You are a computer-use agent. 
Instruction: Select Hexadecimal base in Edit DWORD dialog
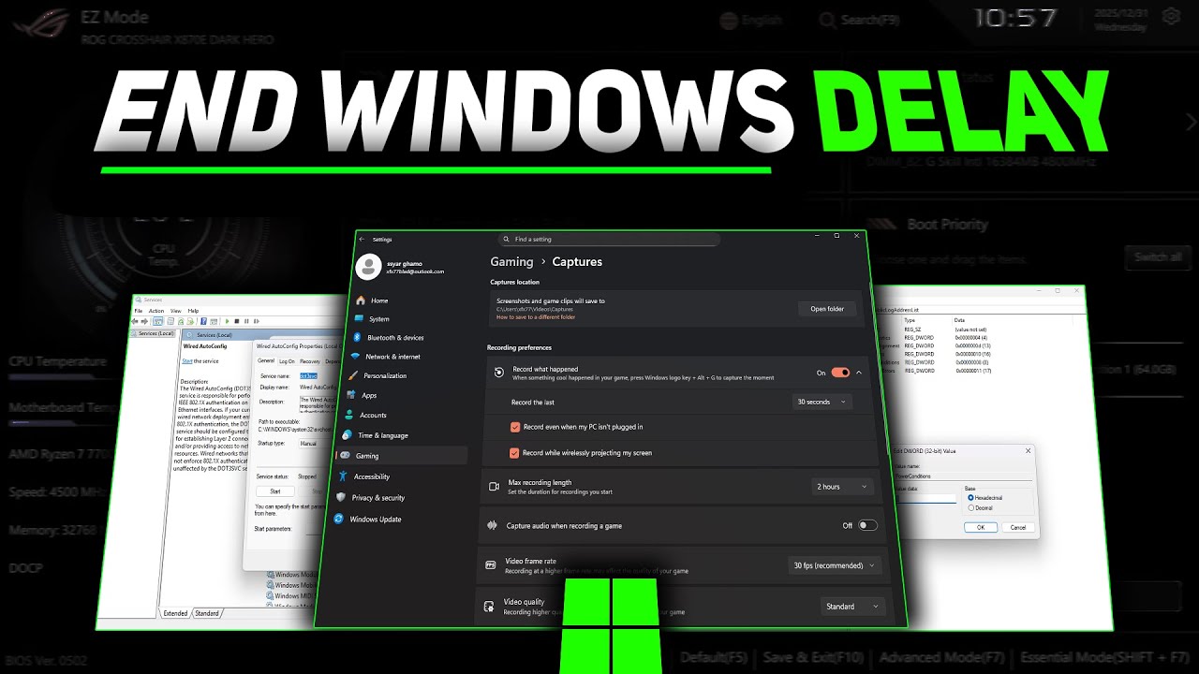970,498
